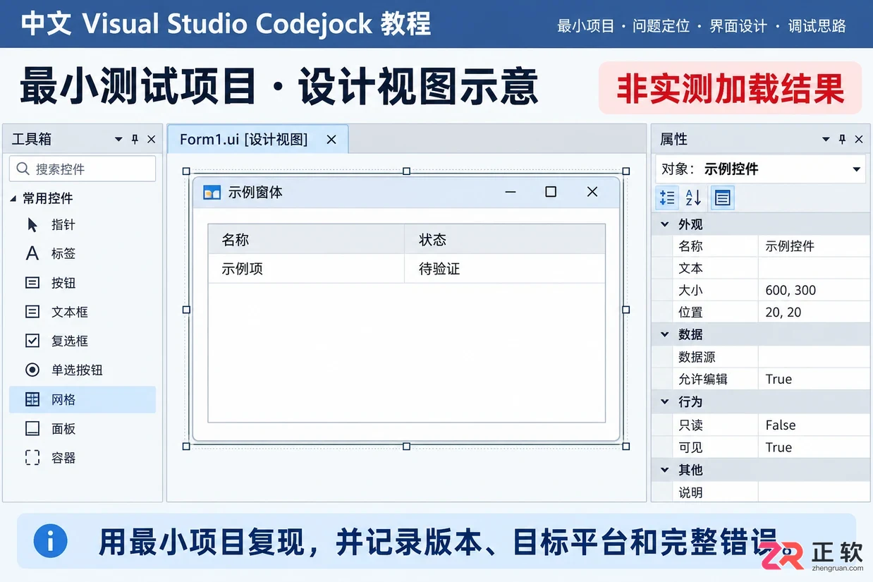Pin the 属性 panel
Image resolution: width=873 pixels, height=582 pixels.
click(x=842, y=140)
